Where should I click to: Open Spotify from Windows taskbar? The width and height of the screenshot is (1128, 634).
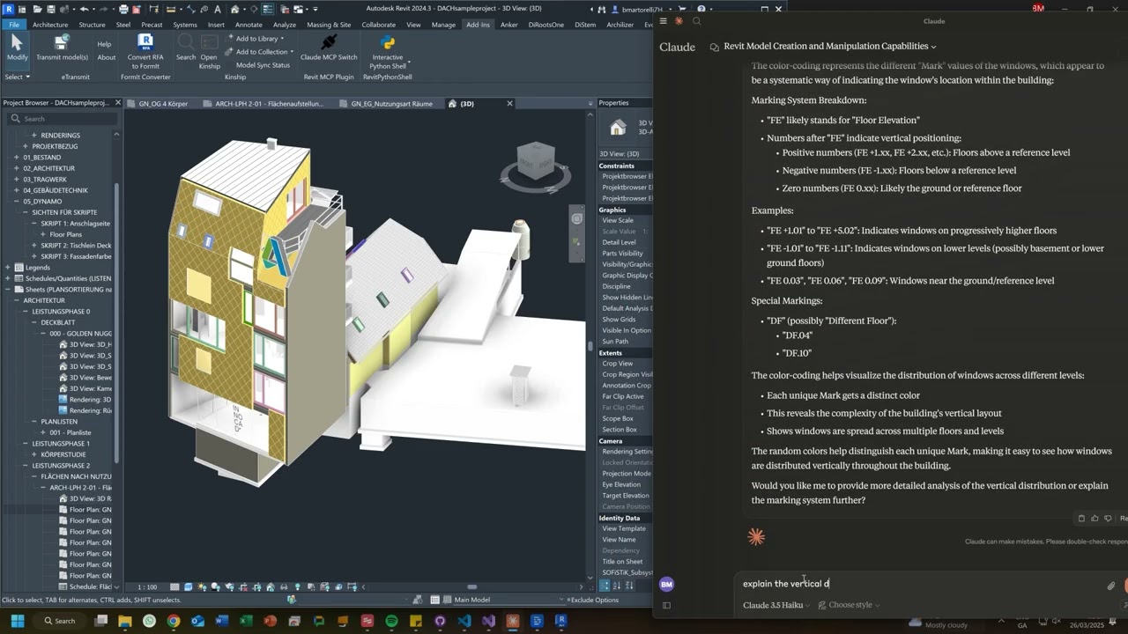(391, 621)
